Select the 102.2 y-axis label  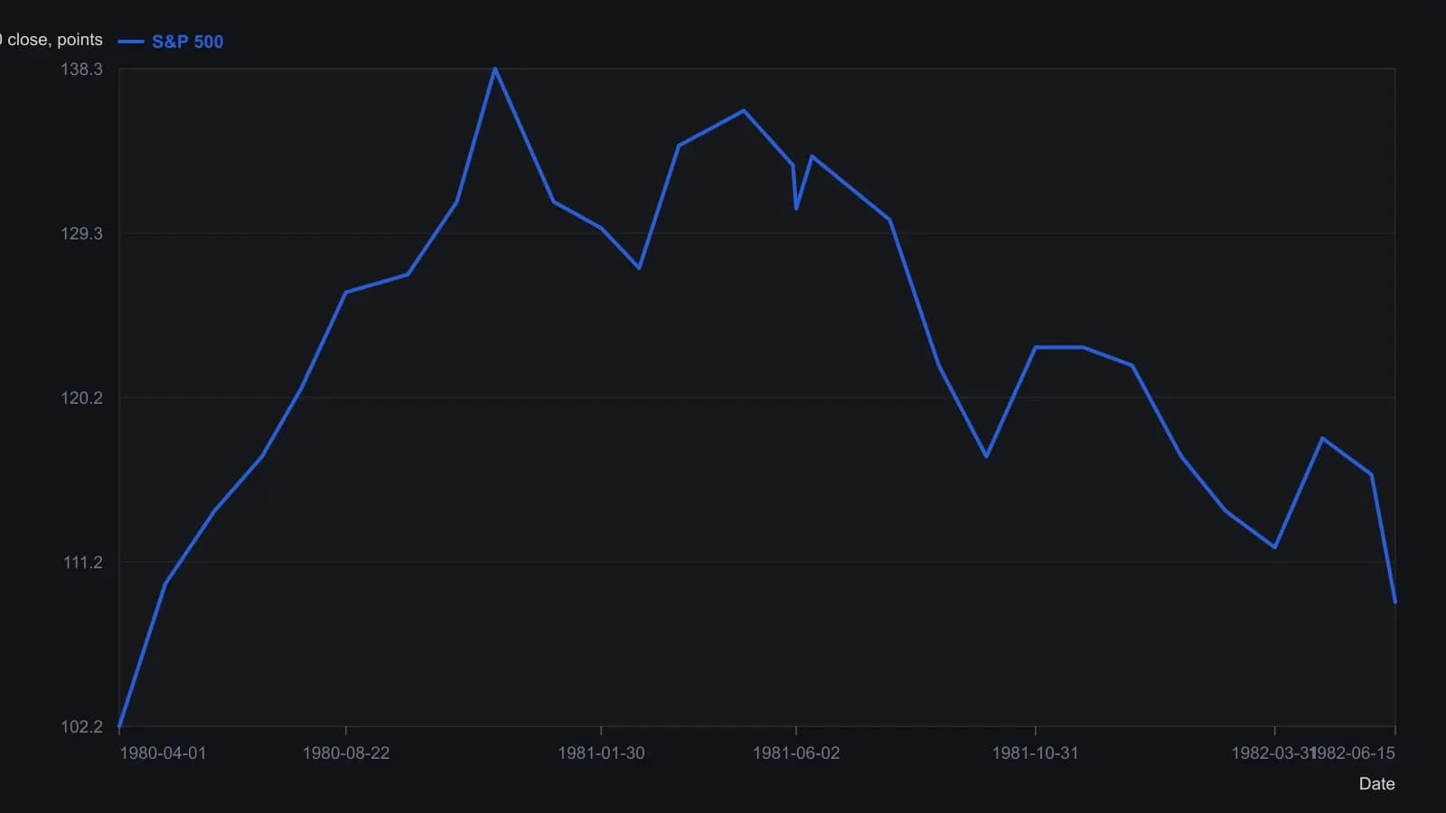(81, 727)
